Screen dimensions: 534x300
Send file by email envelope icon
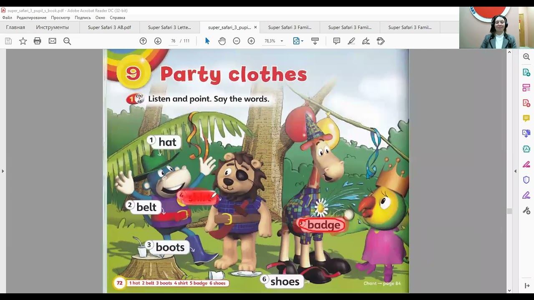click(52, 41)
